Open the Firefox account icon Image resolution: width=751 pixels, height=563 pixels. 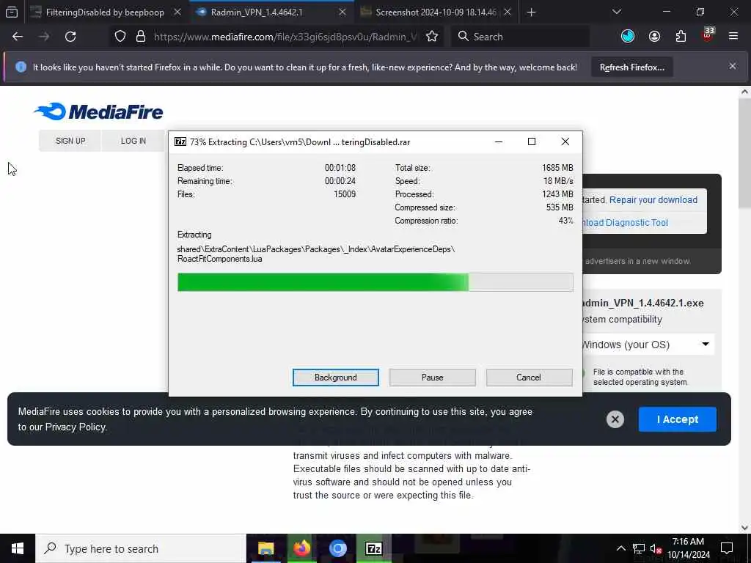(x=654, y=37)
